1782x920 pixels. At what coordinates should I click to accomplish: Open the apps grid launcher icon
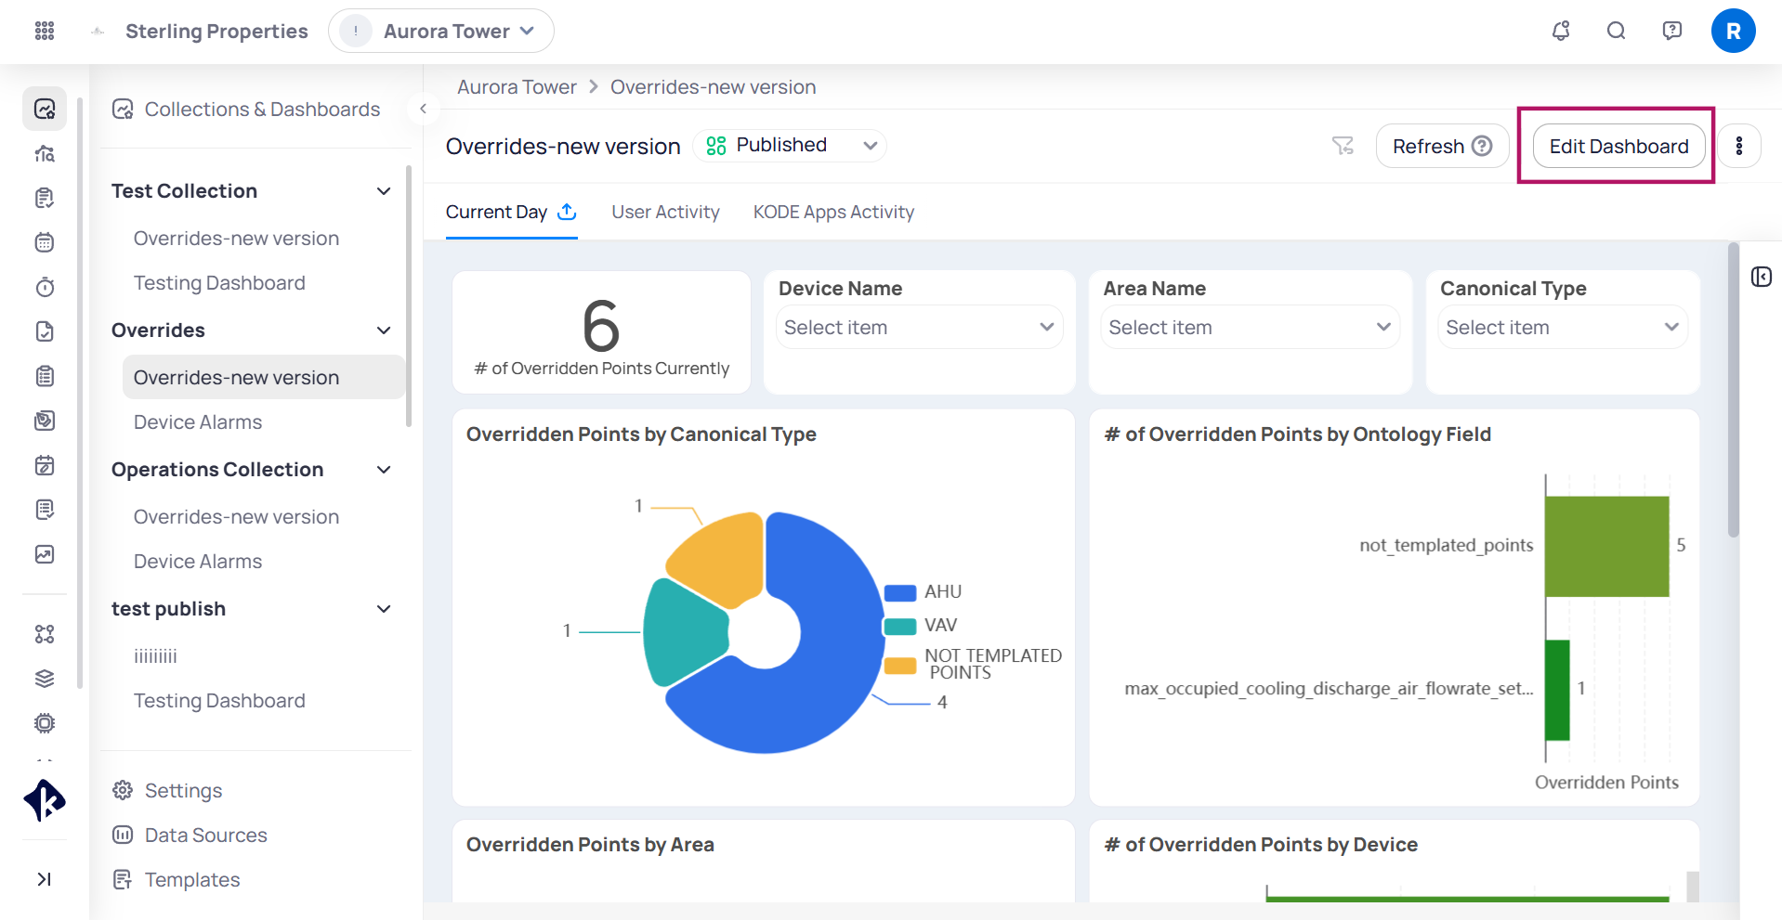[45, 31]
